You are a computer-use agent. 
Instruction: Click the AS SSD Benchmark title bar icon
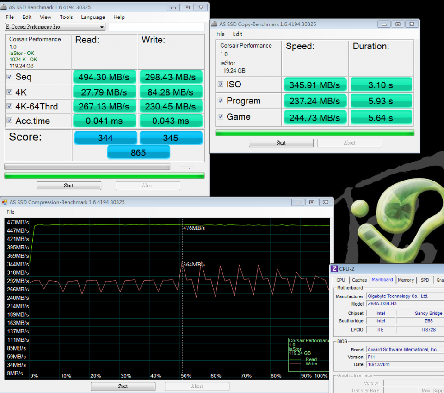point(4,7)
